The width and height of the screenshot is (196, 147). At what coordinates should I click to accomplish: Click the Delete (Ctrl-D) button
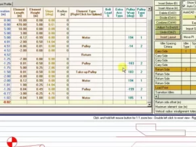[x=168, y=13]
